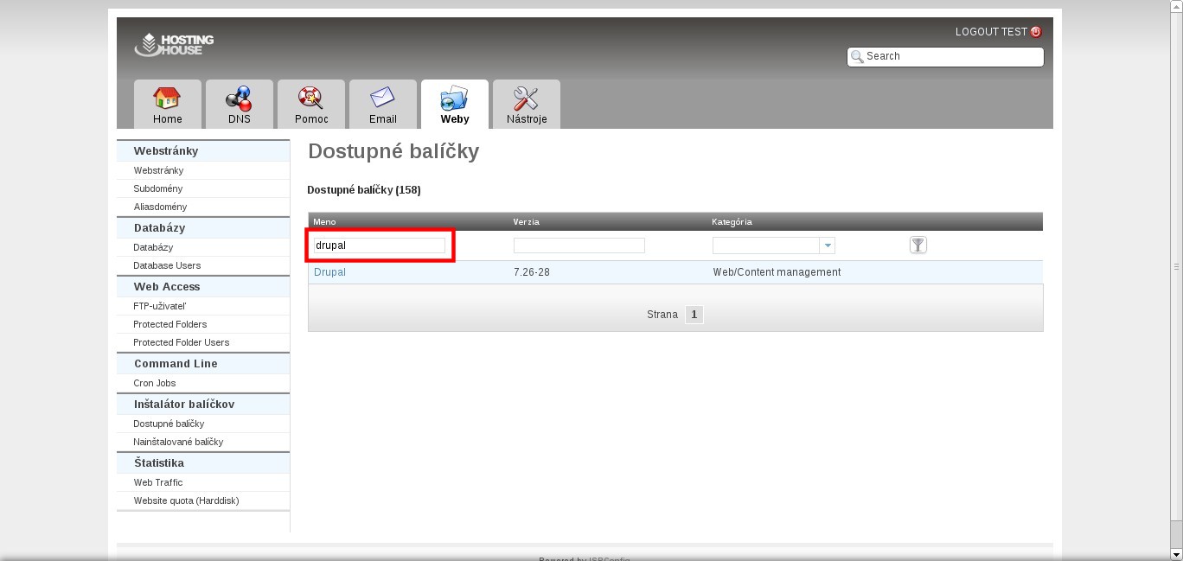
Task: Expand the Kategória dropdown arrow
Action: pos(828,245)
